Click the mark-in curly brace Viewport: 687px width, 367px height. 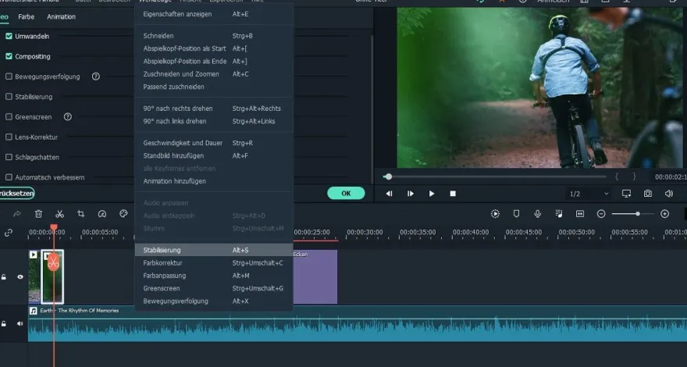pos(617,176)
